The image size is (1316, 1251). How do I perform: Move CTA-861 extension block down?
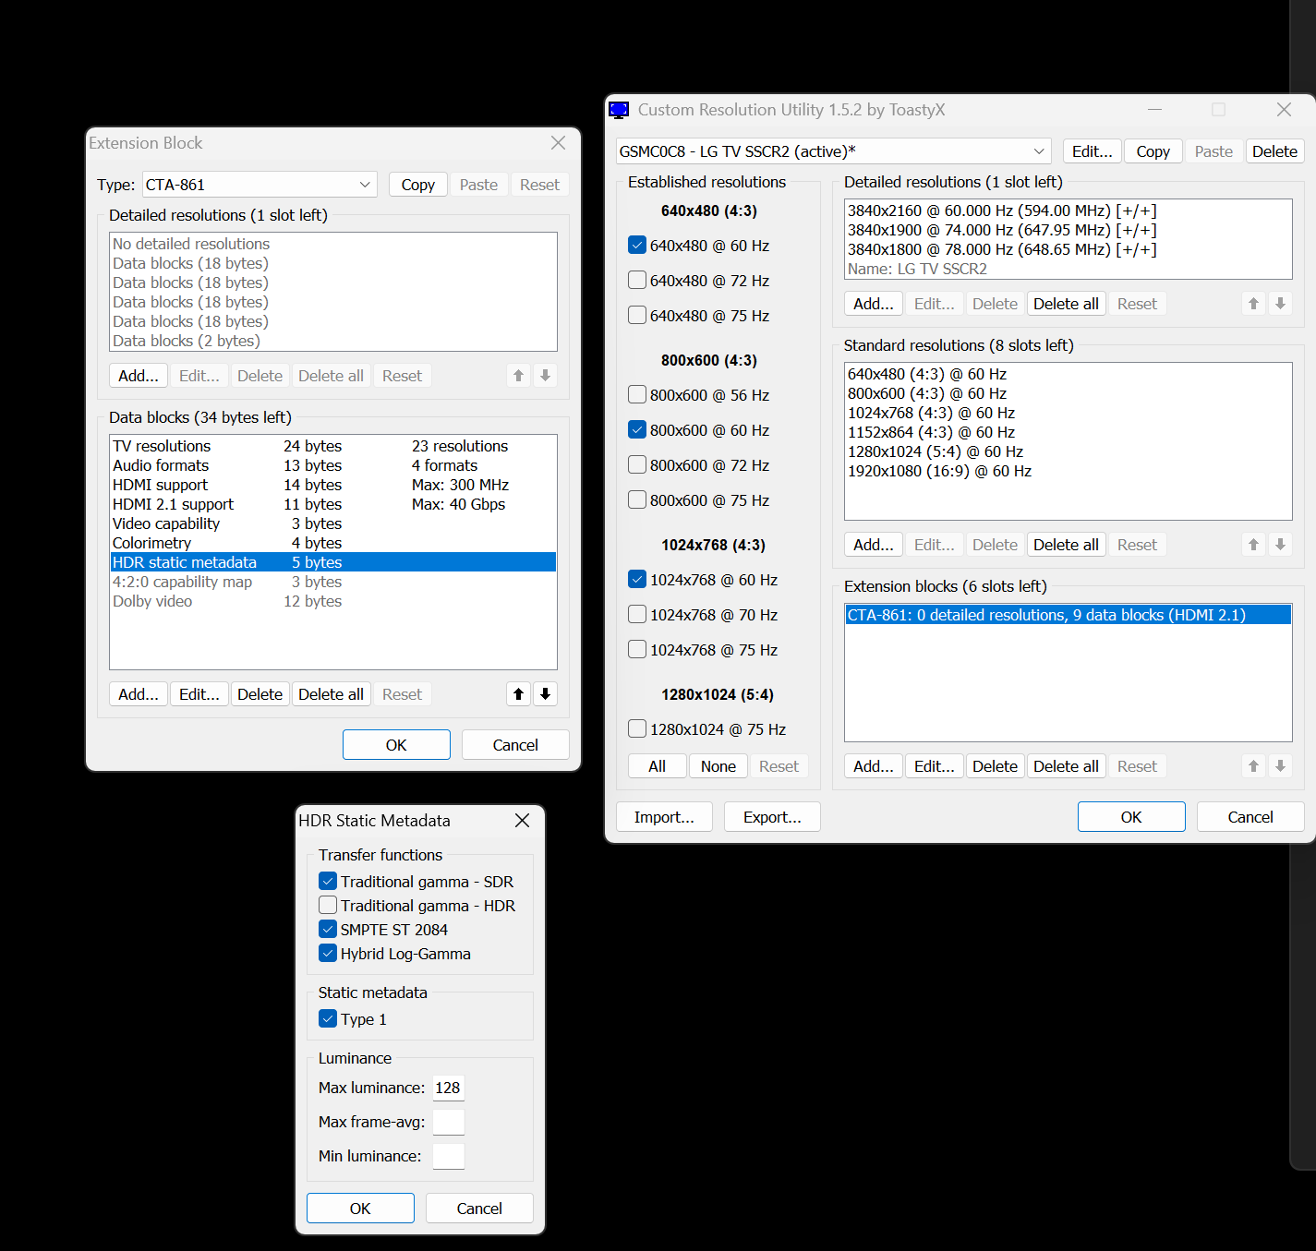point(1280,765)
